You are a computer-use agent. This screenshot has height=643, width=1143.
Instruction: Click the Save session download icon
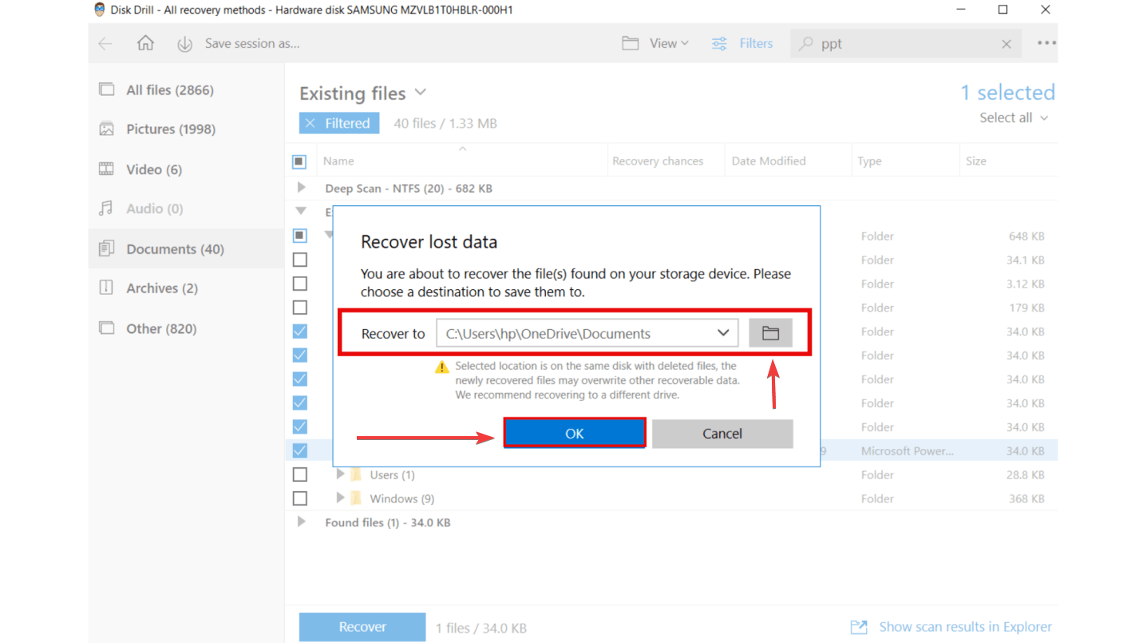pos(184,44)
